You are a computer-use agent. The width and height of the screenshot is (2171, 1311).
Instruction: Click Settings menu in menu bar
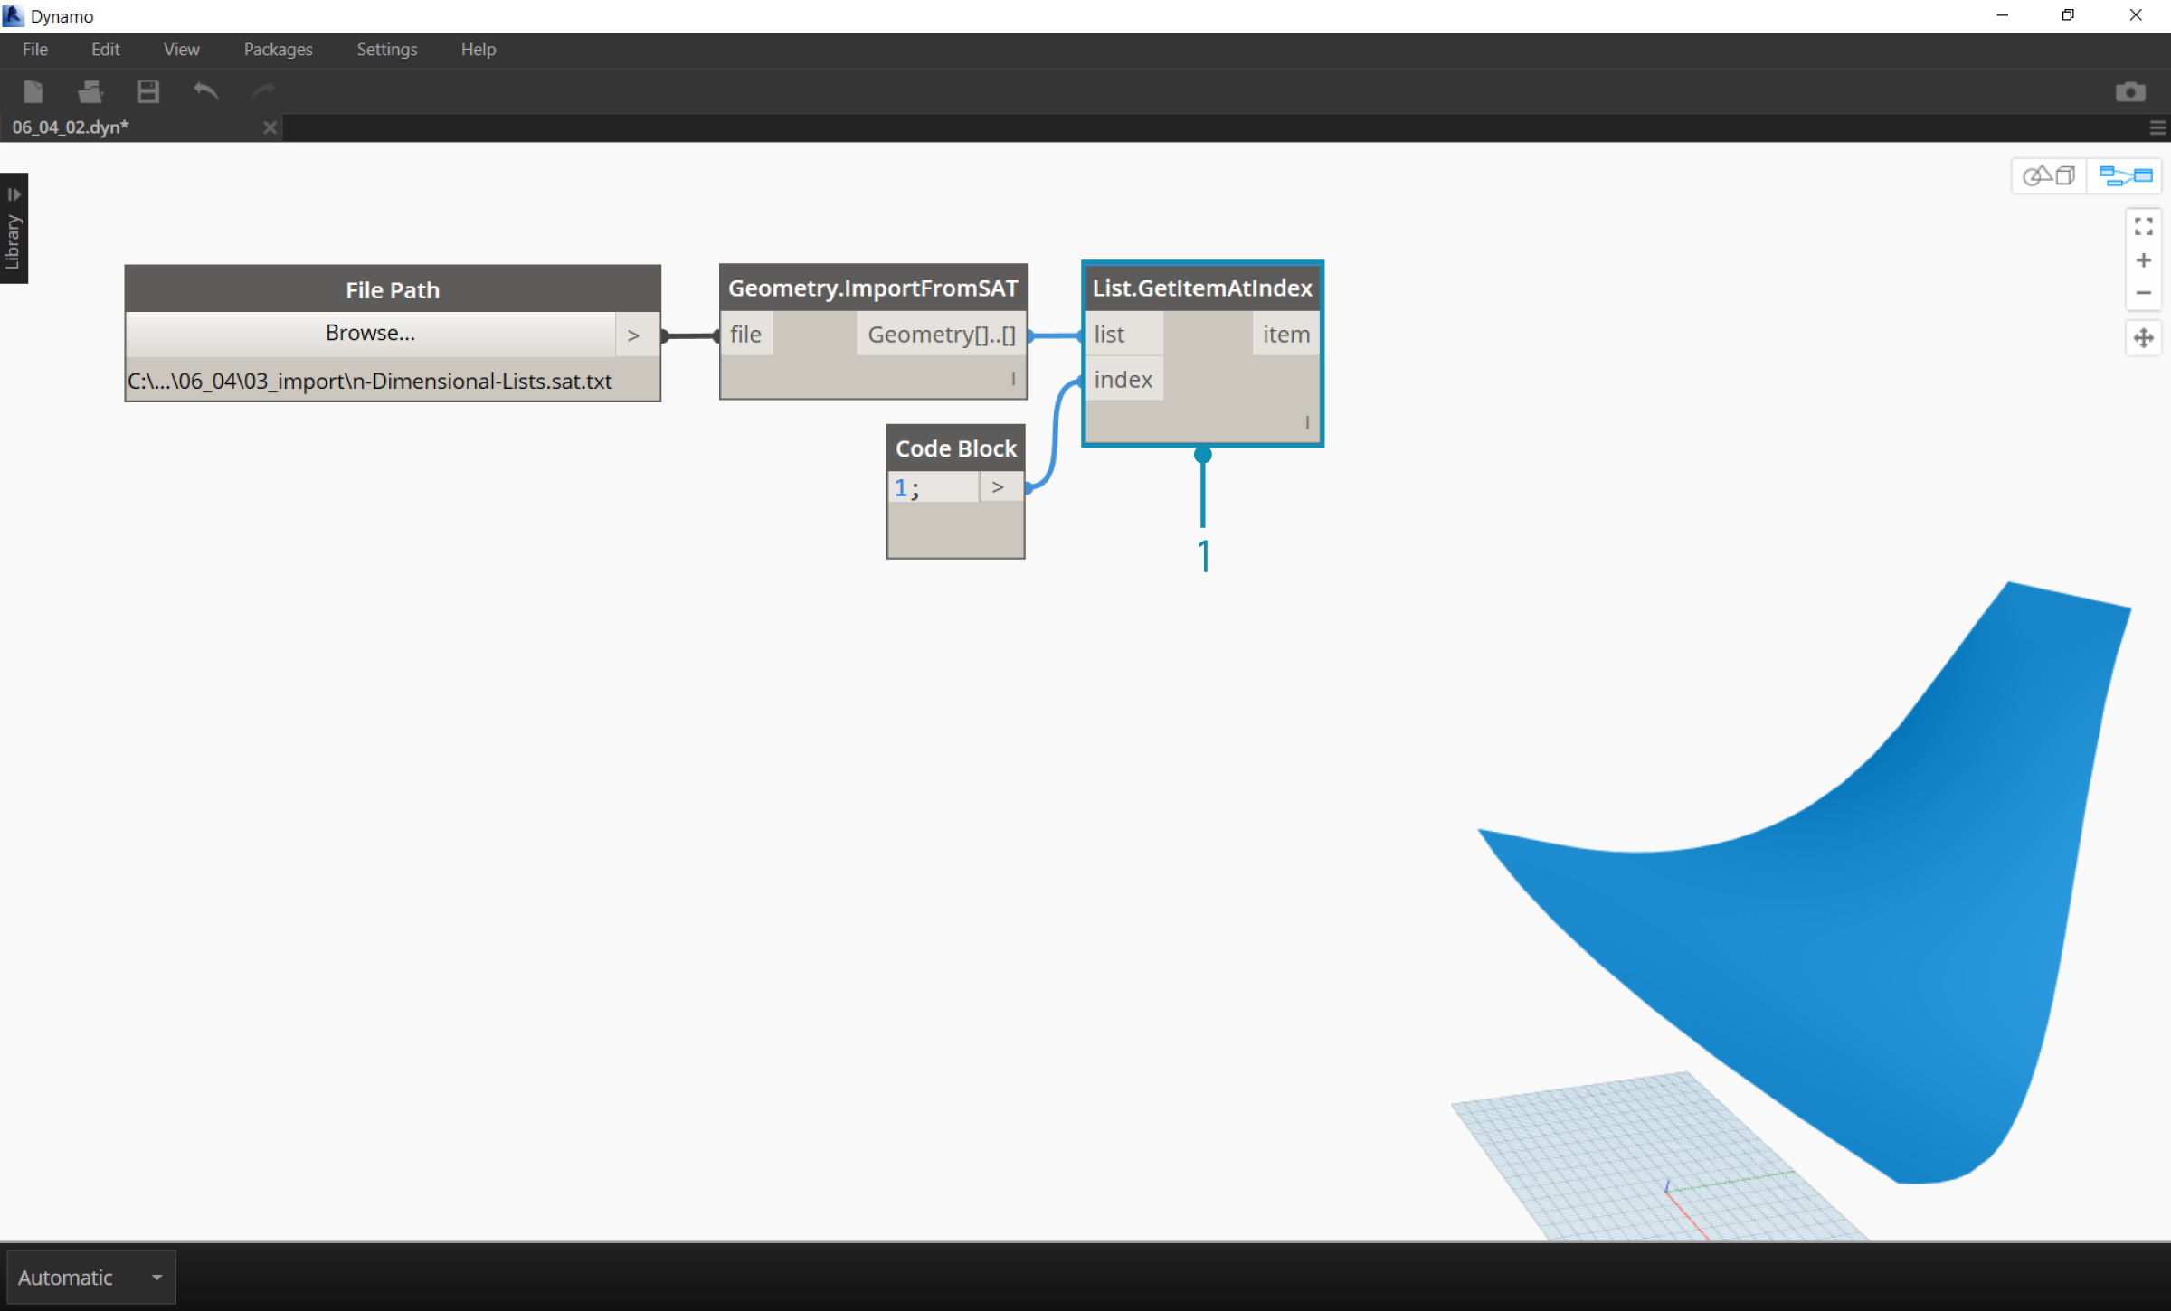384,48
